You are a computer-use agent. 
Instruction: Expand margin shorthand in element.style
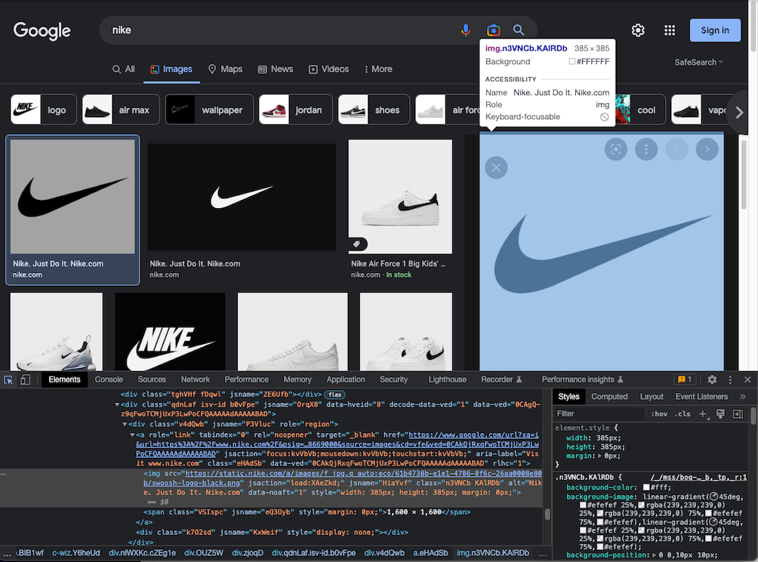pos(599,456)
